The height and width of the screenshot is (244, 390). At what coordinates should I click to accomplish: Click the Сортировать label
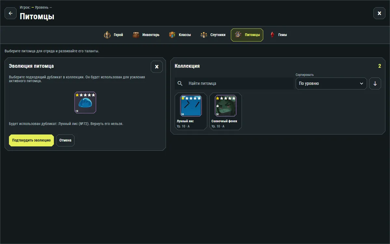pos(305,75)
